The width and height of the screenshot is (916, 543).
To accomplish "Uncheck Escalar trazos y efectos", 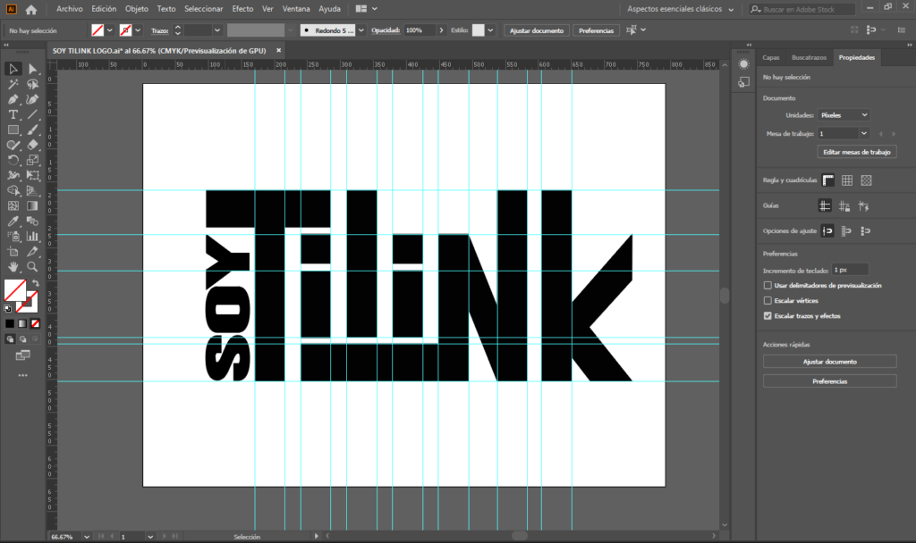I will (768, 316).
